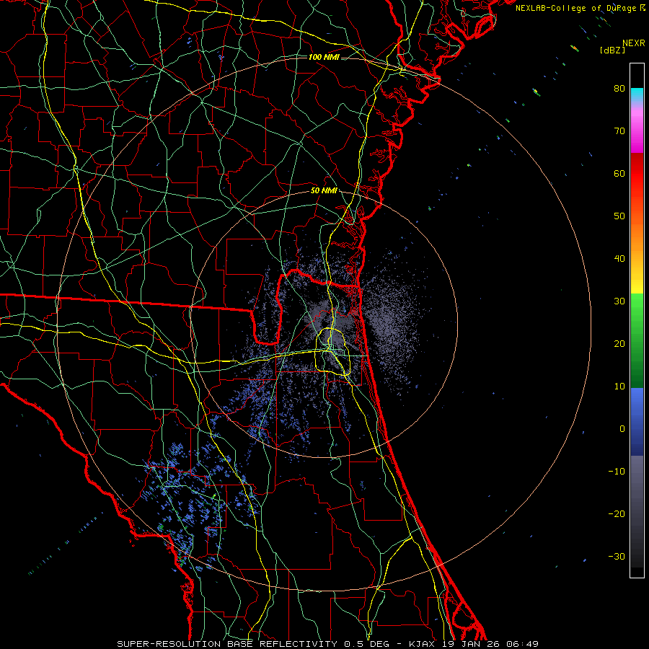
Task: Click the orange band of the color scale
Action: tap(637, 234)
